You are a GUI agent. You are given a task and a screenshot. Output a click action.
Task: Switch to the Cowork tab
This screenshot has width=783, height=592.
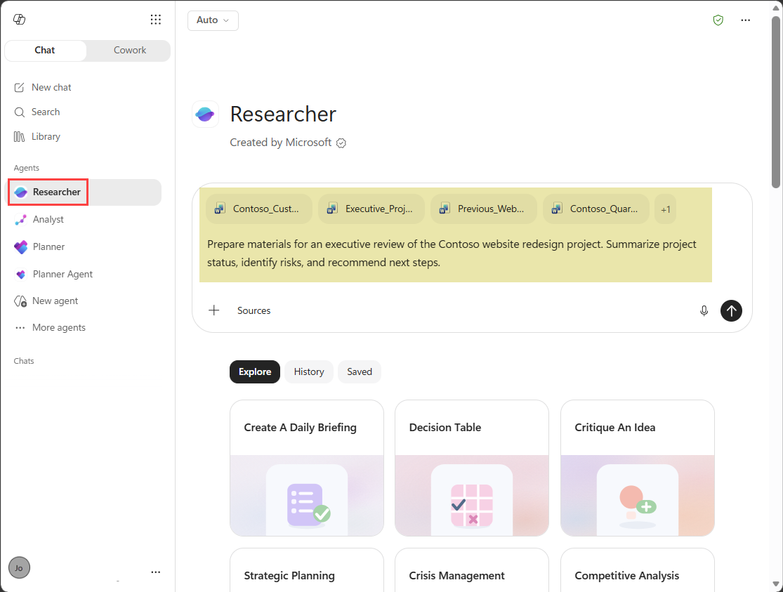(x=130, y=51)
